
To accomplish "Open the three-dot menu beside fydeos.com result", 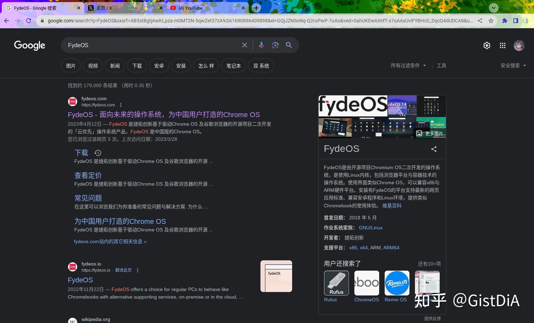I will (x=120, y=105).
